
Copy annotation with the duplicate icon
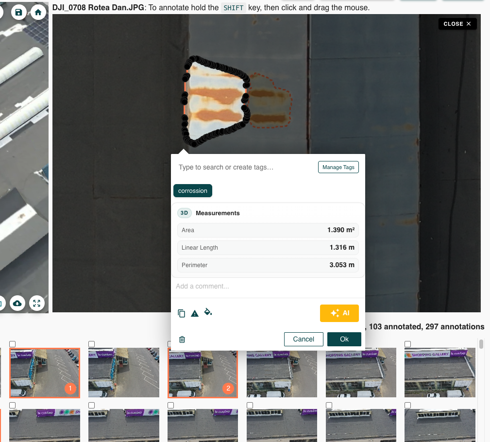[182, 313]
